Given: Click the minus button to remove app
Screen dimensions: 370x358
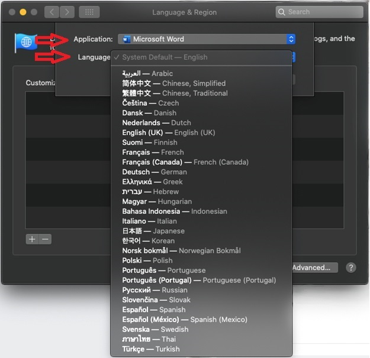Looking at the screenshot, I should (x=45, y=239).
